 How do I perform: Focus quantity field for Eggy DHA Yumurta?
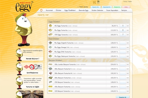(x=123, y=52)
